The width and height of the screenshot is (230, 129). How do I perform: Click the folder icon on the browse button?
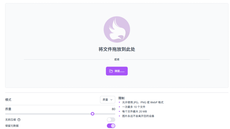pos(111,71)
